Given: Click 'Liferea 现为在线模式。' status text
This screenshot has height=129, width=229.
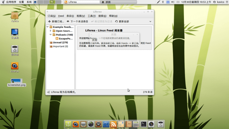Looking at the screenshot, I should coord(64,92).
